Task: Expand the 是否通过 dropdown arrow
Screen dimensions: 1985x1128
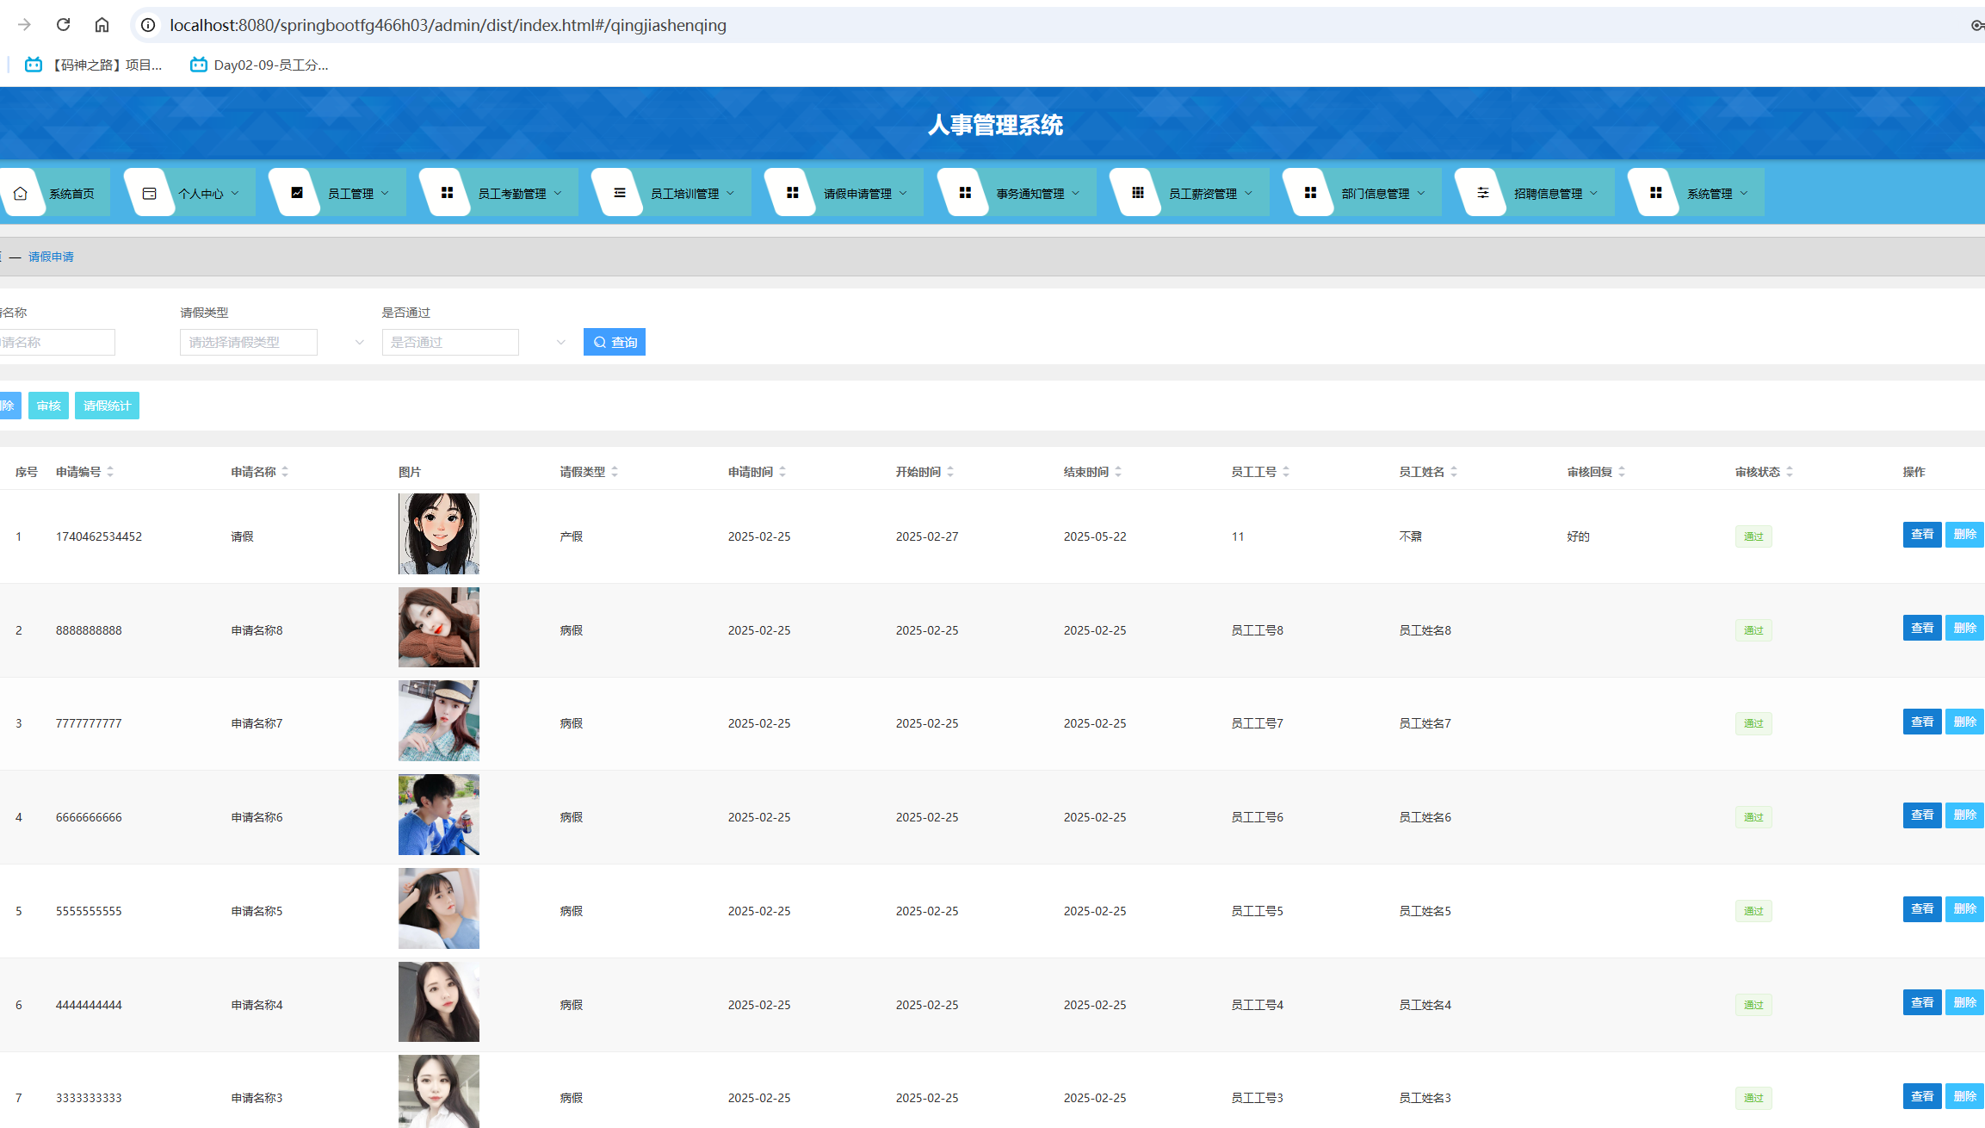Action: (560, 343)
